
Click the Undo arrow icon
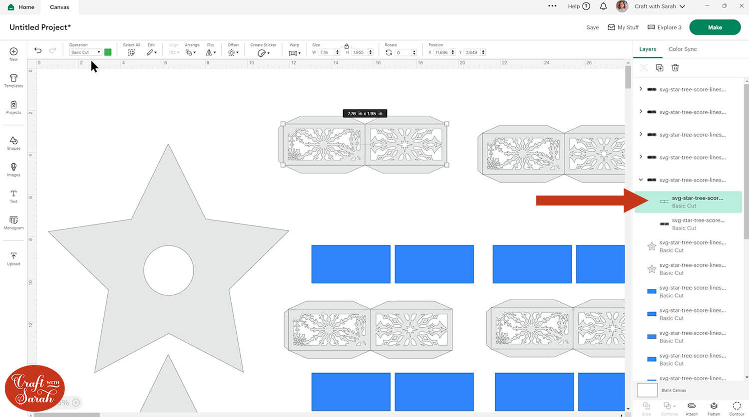[38, 50]
